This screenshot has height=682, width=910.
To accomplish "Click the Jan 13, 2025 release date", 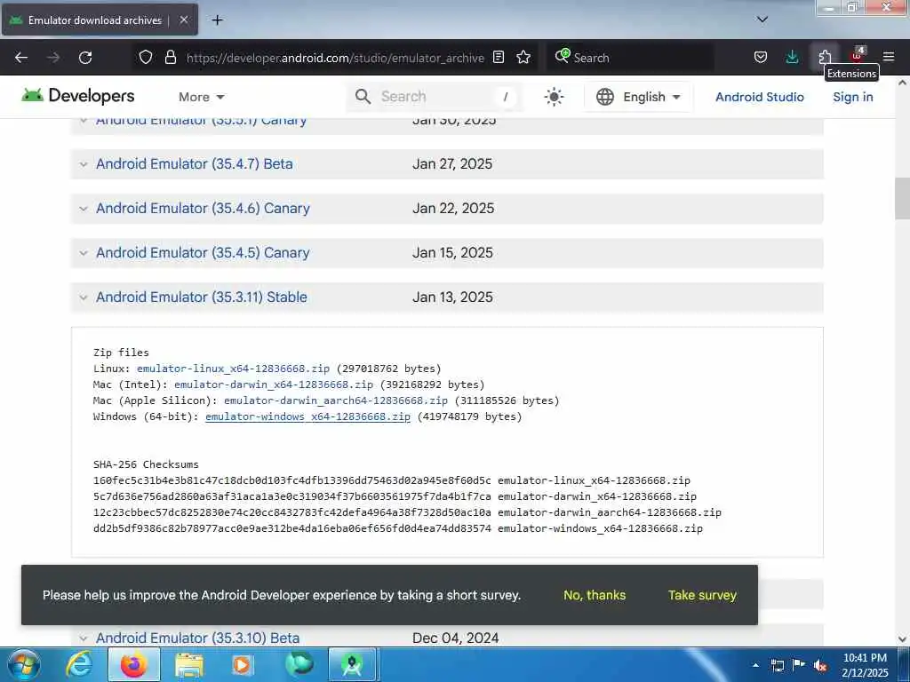I will pos(452,297).
